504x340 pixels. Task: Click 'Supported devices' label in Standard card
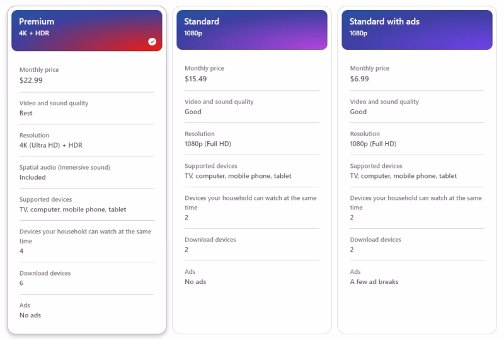click(211, 166)
